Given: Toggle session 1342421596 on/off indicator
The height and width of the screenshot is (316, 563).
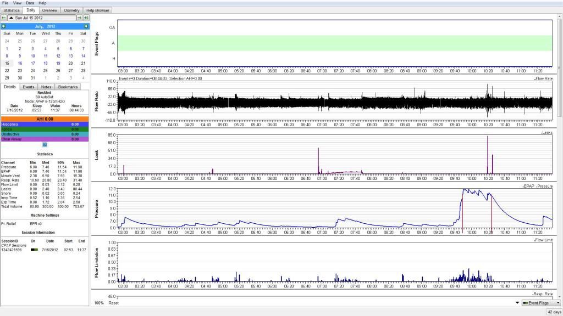Looking at the screenshot, I should click(34, 250).
